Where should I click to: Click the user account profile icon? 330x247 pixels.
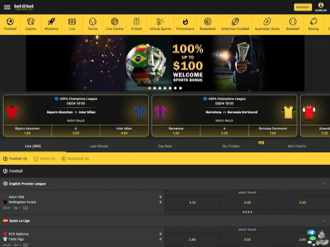point(321,5)
